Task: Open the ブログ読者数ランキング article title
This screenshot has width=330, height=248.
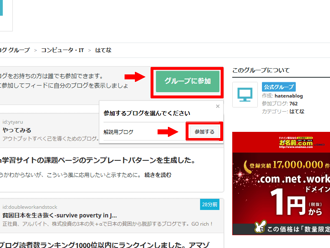Action: [105, 245]
